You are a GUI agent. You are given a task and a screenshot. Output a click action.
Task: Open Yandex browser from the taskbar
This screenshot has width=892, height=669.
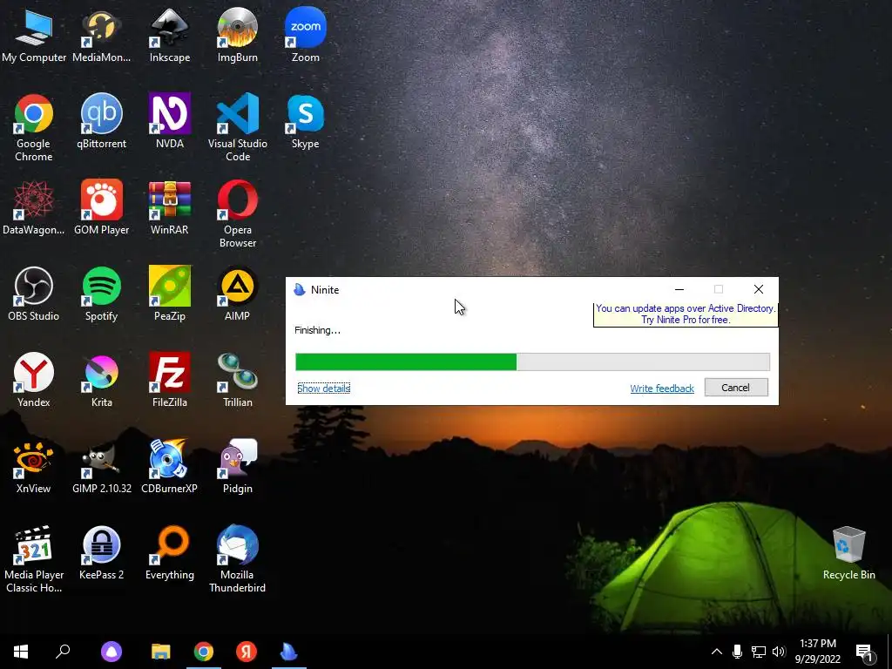point(247,652)
